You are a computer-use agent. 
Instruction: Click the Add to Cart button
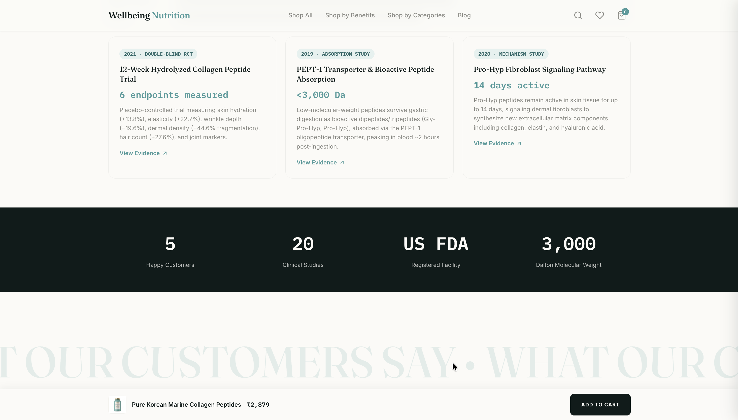click(x=600, y=404)
